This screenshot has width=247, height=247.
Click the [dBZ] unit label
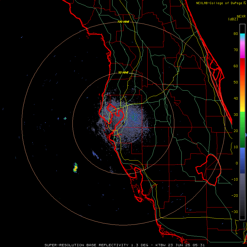233,19
